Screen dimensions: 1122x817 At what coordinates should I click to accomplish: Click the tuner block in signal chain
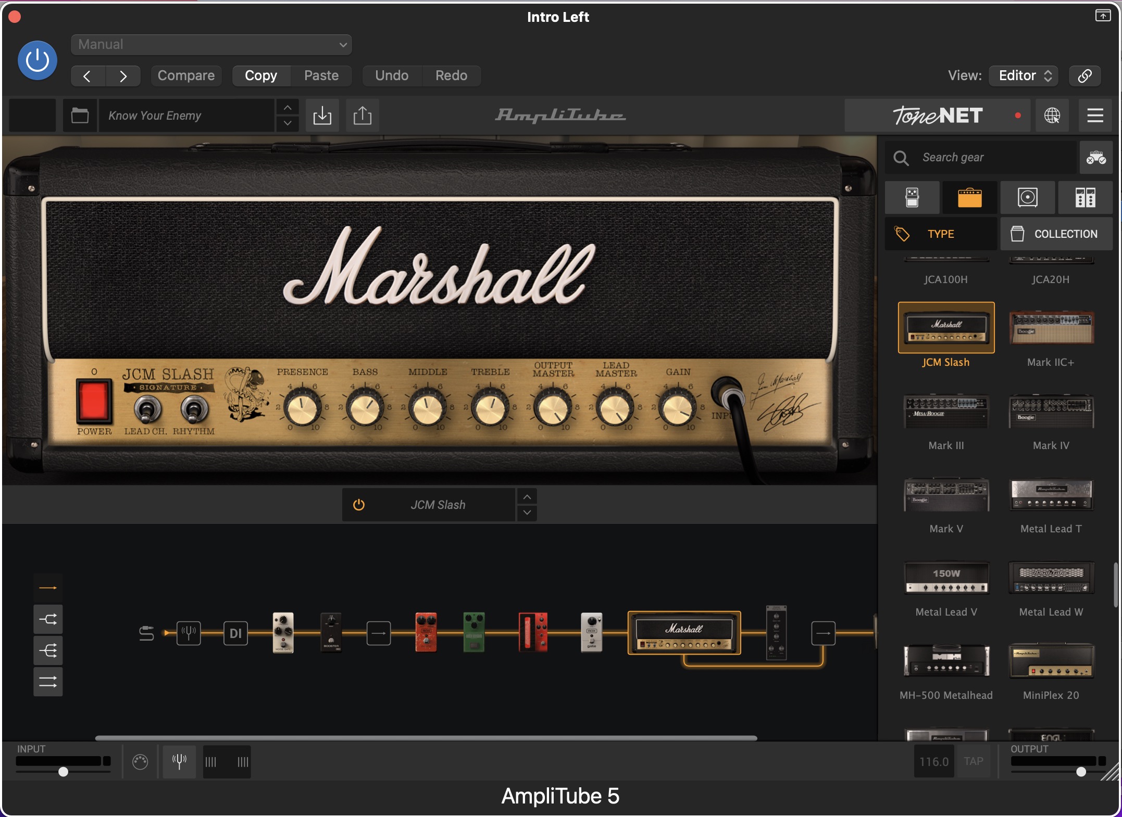(189, 633)
